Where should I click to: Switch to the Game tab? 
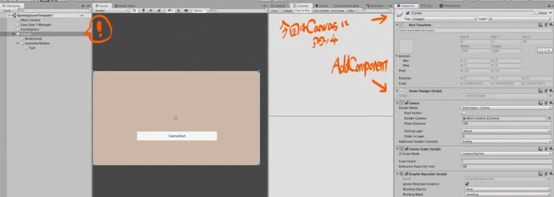point(322,6)
